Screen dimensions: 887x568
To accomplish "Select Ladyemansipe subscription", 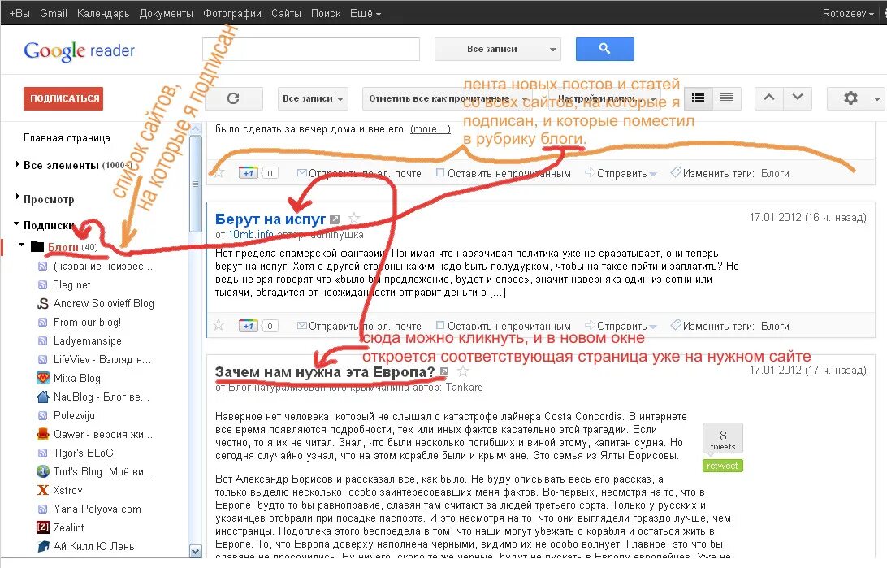I will (87, 340).
